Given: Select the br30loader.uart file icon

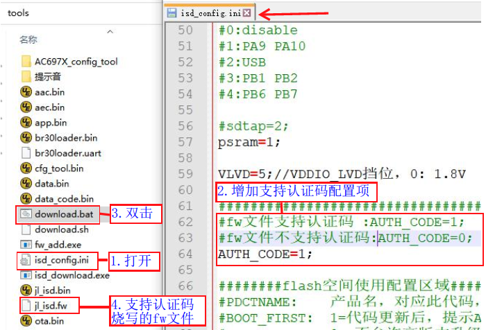Looking at the screenshot, I should click(26, 153).
